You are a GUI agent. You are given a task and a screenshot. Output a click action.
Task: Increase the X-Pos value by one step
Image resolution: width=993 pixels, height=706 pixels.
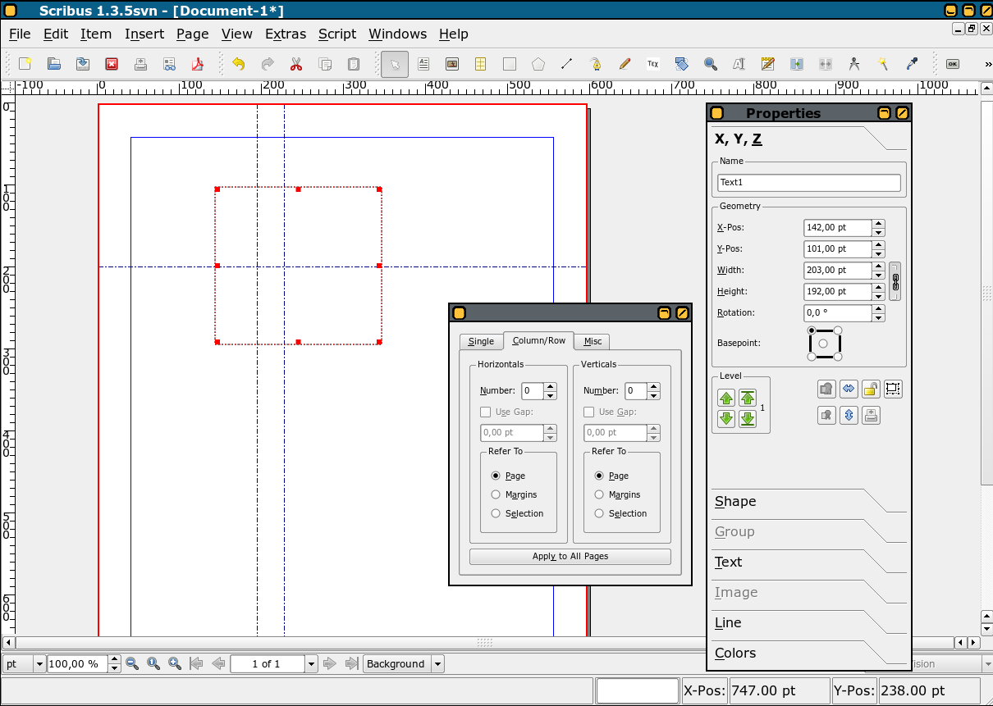(878, 223)
